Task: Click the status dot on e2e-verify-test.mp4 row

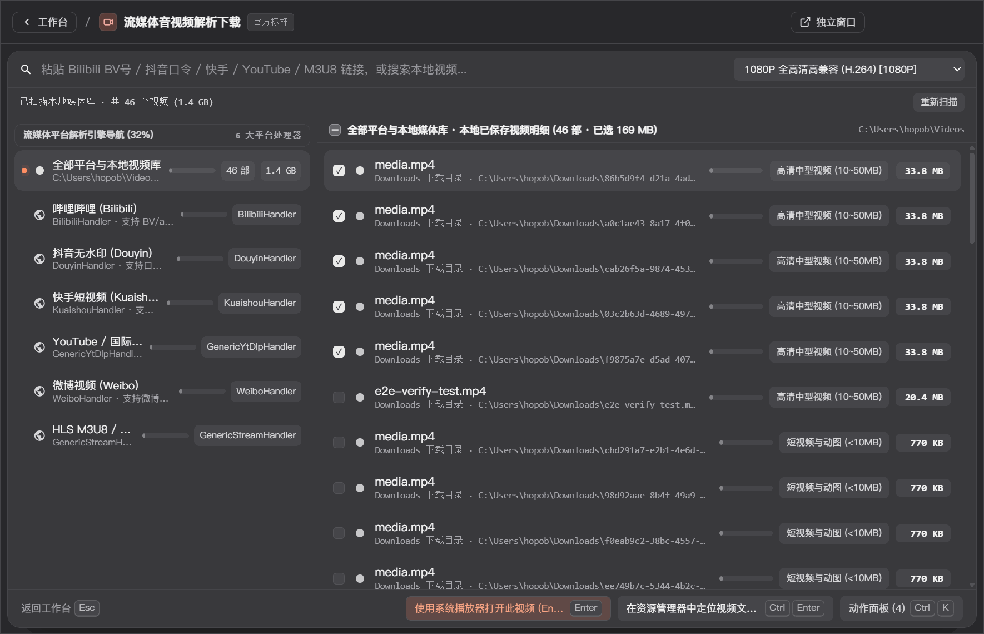Action: [360, 398]
